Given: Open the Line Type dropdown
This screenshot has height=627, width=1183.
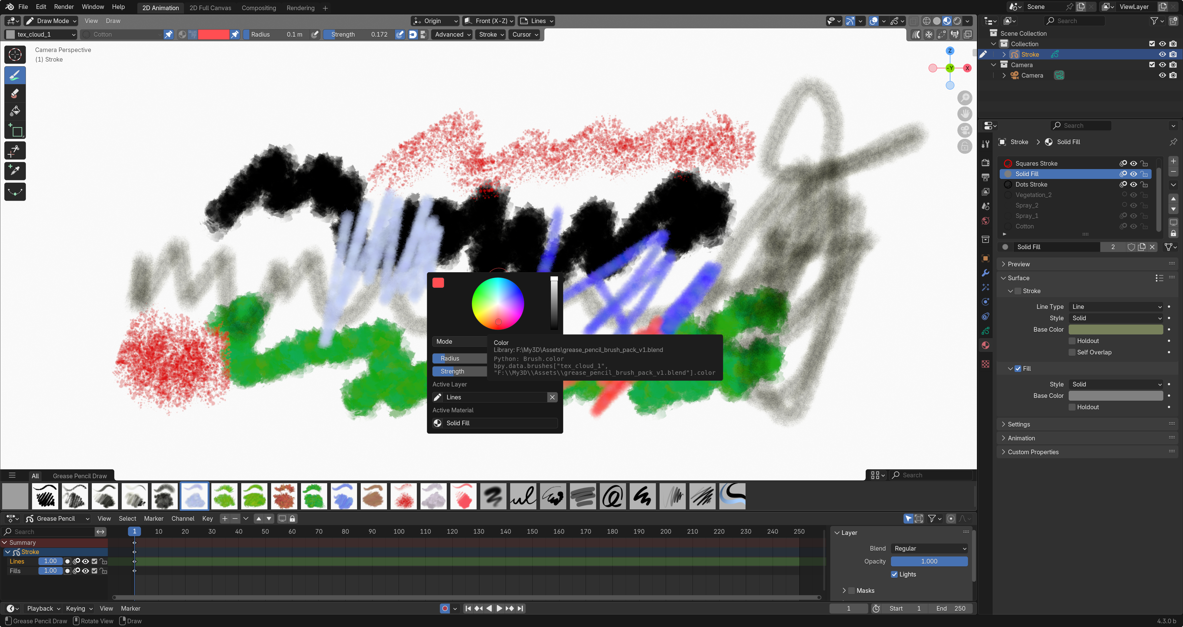Looking at the screenshot, I should coord(1116,307).
